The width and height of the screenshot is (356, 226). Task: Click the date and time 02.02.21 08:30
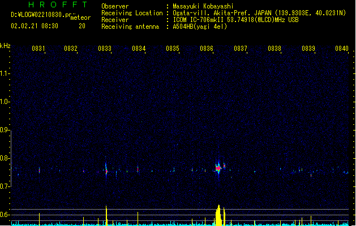(35, 26)
